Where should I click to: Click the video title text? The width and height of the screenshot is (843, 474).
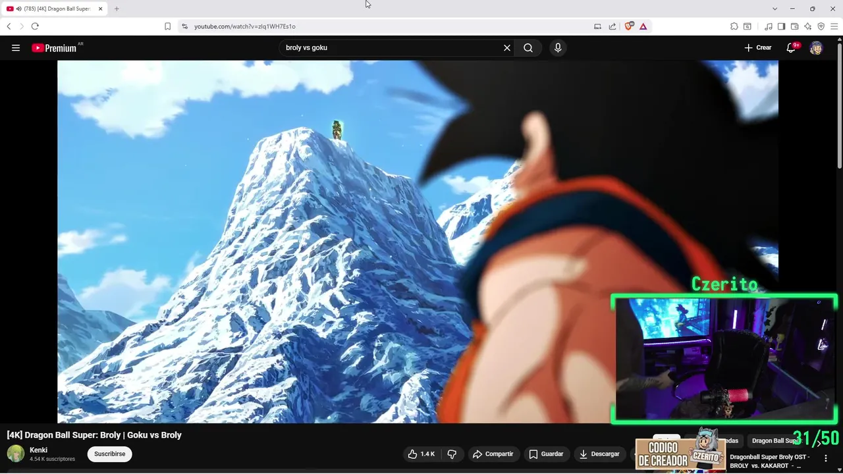94,435
